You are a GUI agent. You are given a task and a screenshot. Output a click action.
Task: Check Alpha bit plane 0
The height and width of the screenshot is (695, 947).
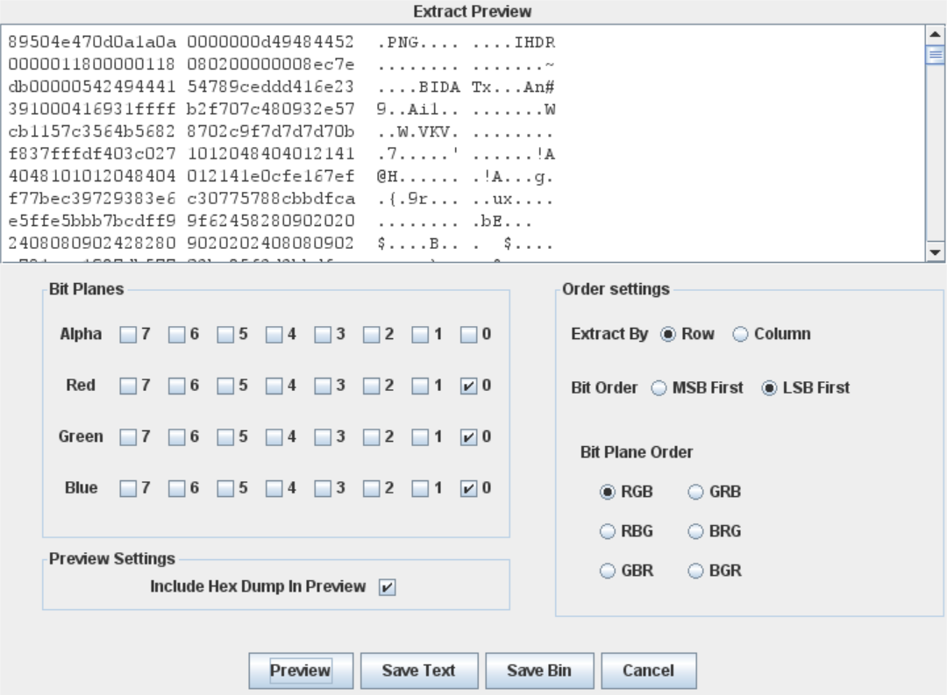click(x=468, y=335)
